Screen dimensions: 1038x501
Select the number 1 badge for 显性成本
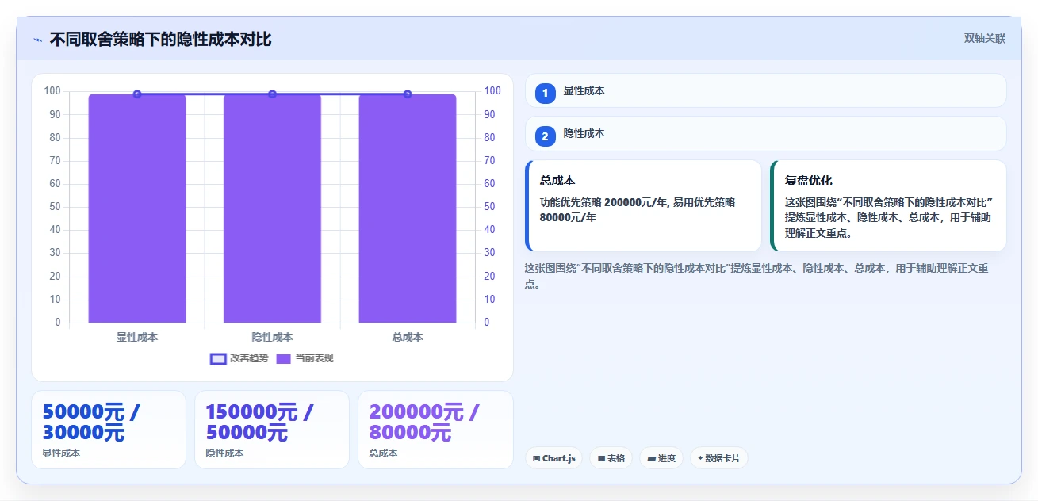pos(545,94)
